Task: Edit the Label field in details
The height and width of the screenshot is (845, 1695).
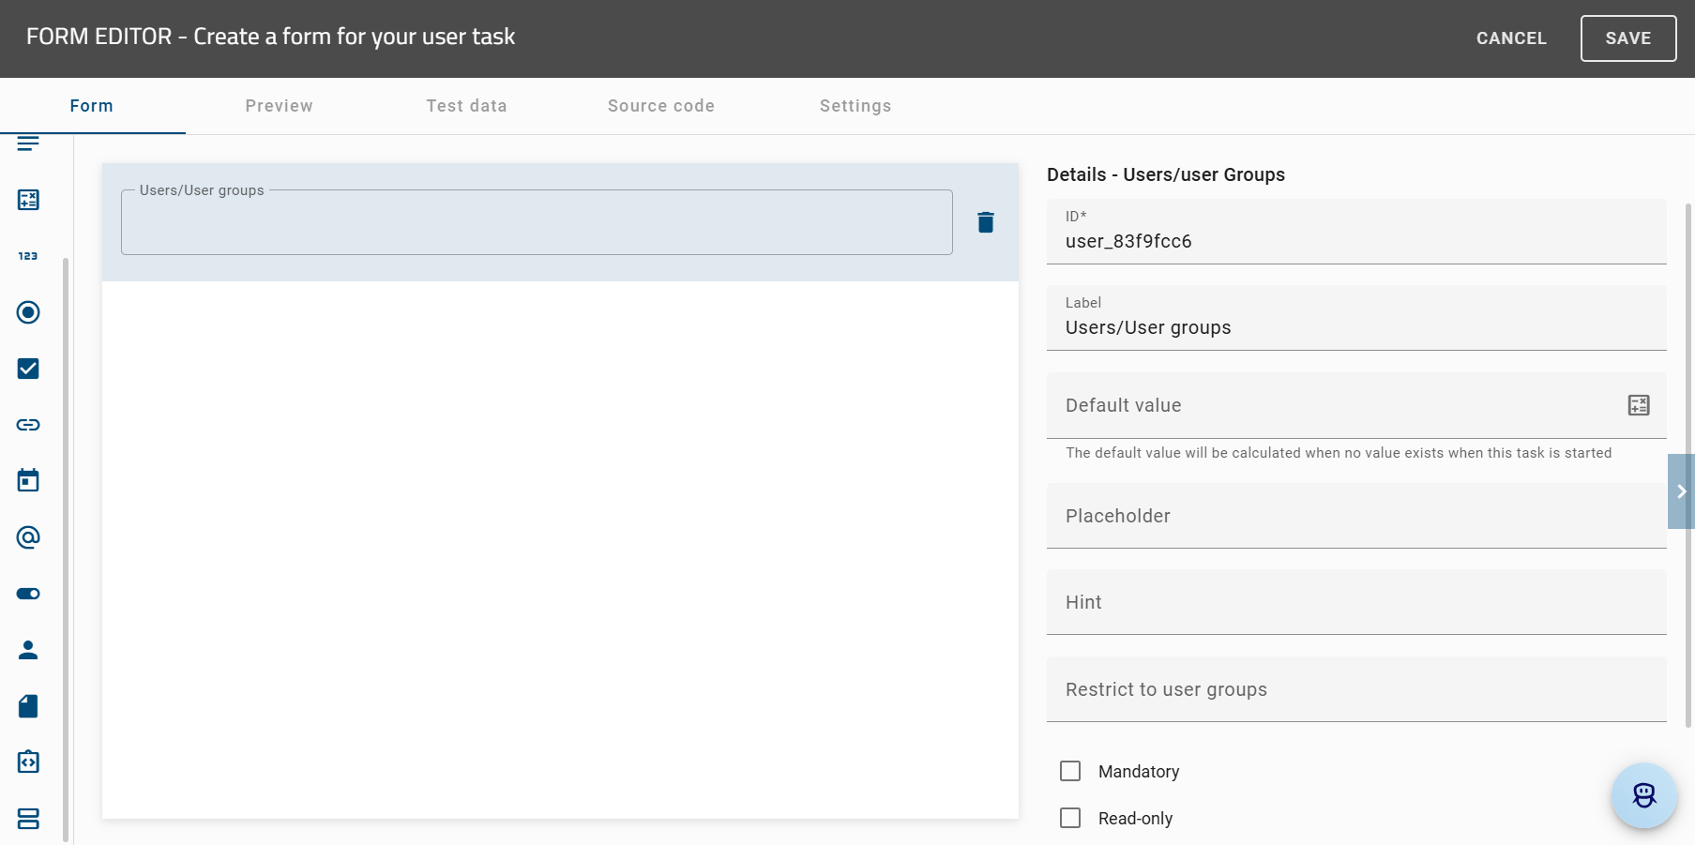Action: tap(1356, 318)
